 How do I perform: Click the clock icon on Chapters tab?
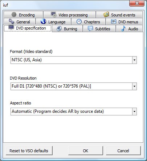(x=79, y=22)
